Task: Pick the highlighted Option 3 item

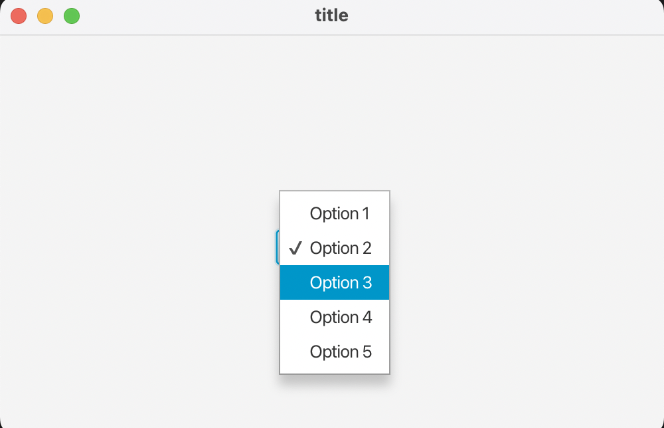Action: (341, 282)
